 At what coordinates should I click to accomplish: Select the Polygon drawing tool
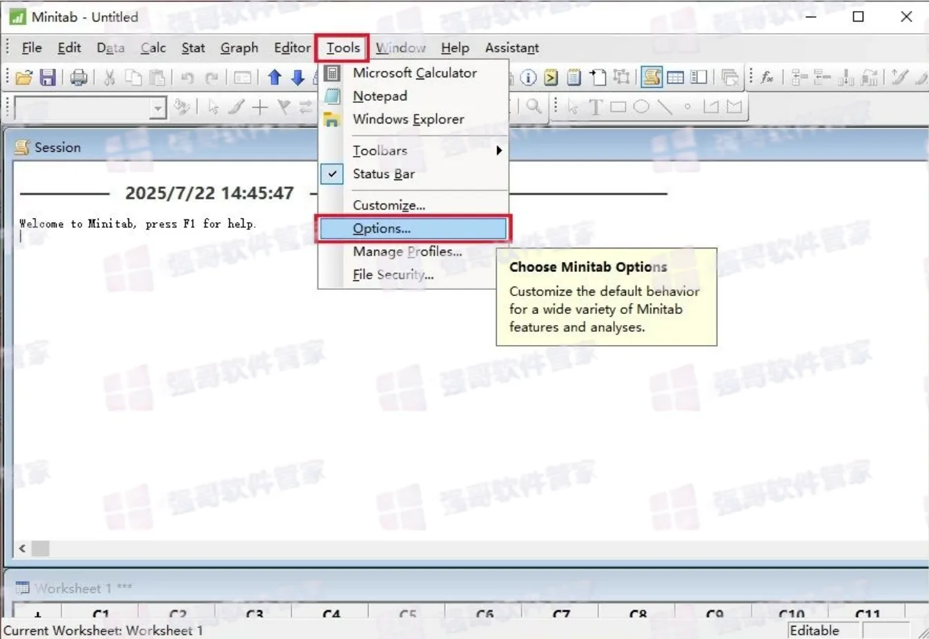tap(734, 107)
